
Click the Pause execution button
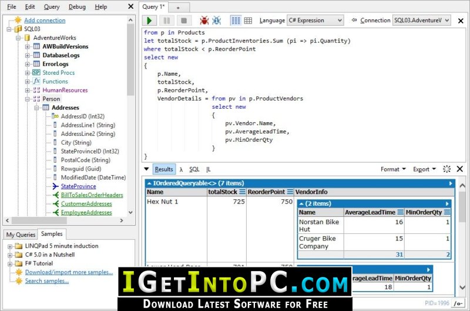coord(167,21)
